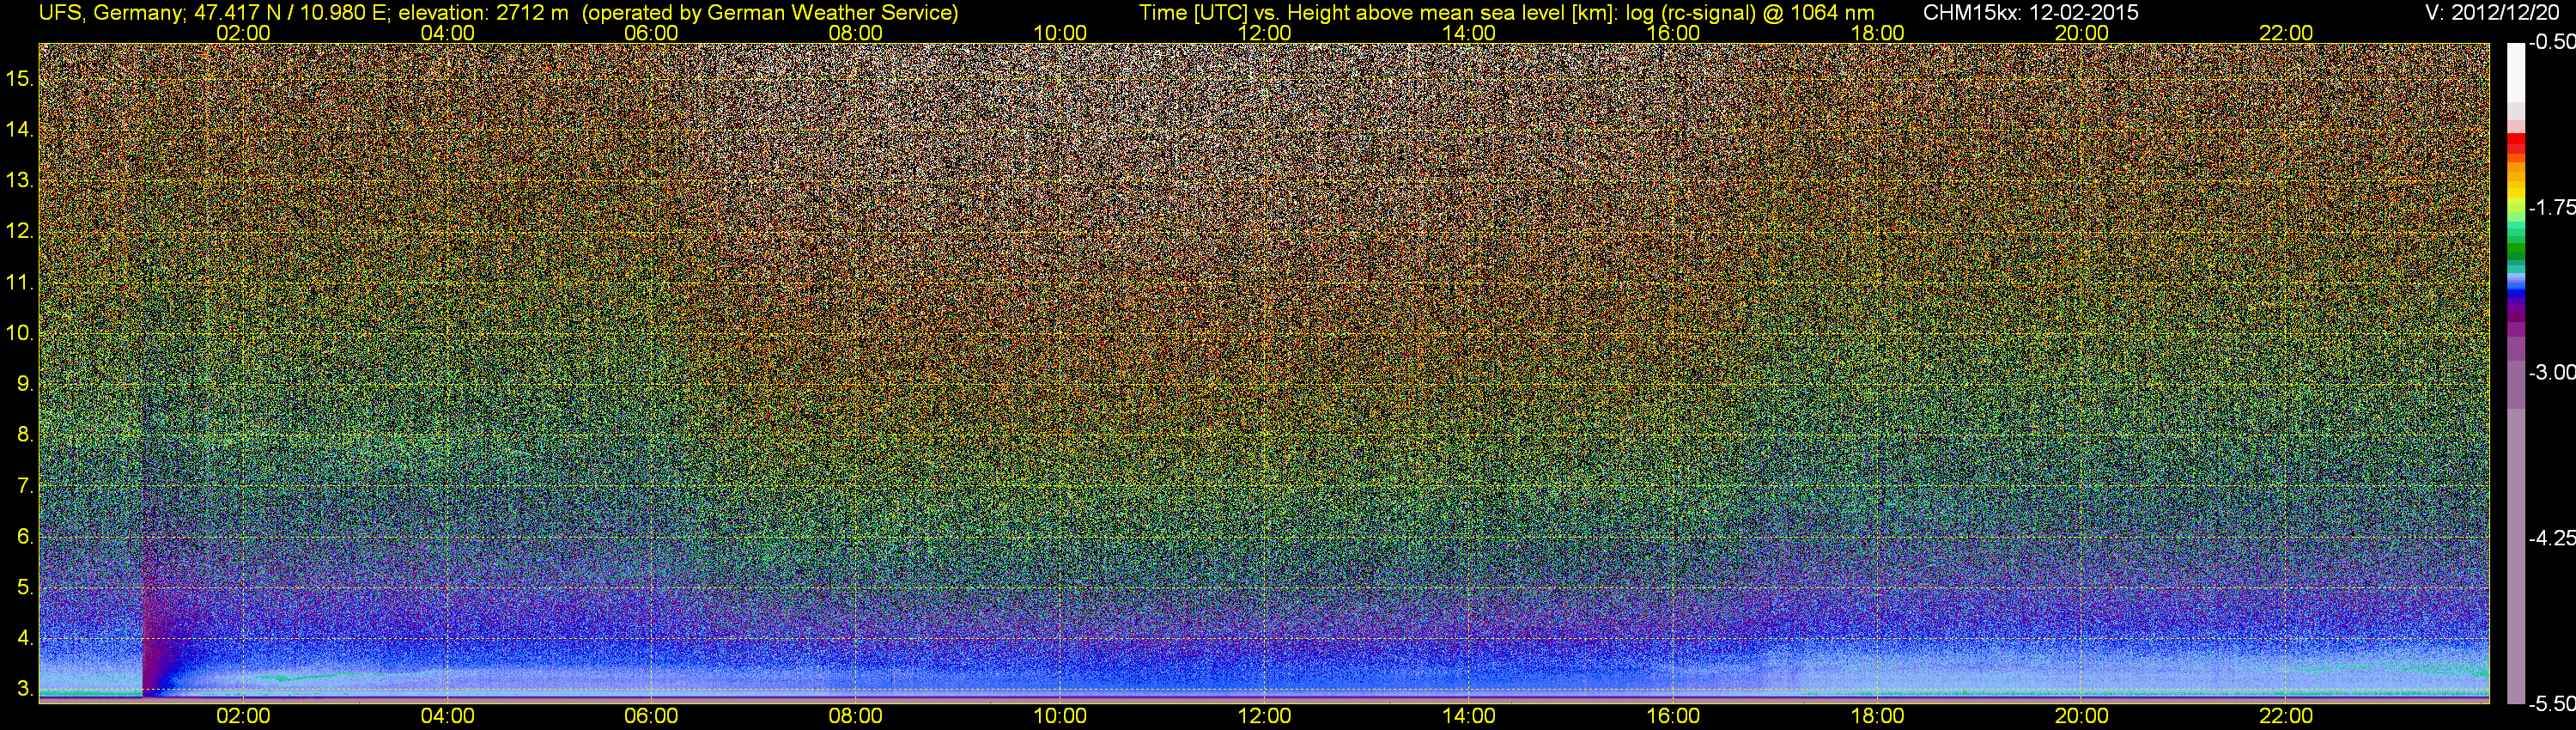This screenshot has width=2576, height=730.
Task: Click the 22:00 label on bottom axis
Action: coord(2286,716)
